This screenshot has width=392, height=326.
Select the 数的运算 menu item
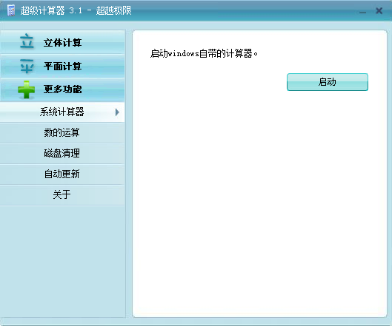click(62, 133)
